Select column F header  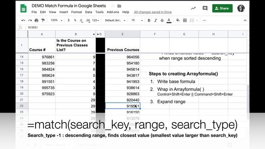tap(154, 34)
